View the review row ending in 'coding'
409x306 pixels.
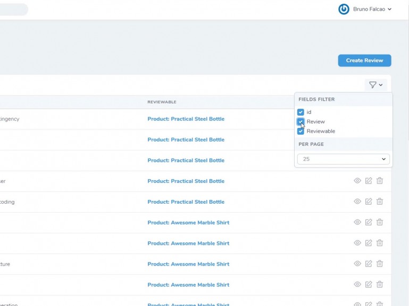tap(357, 202)
